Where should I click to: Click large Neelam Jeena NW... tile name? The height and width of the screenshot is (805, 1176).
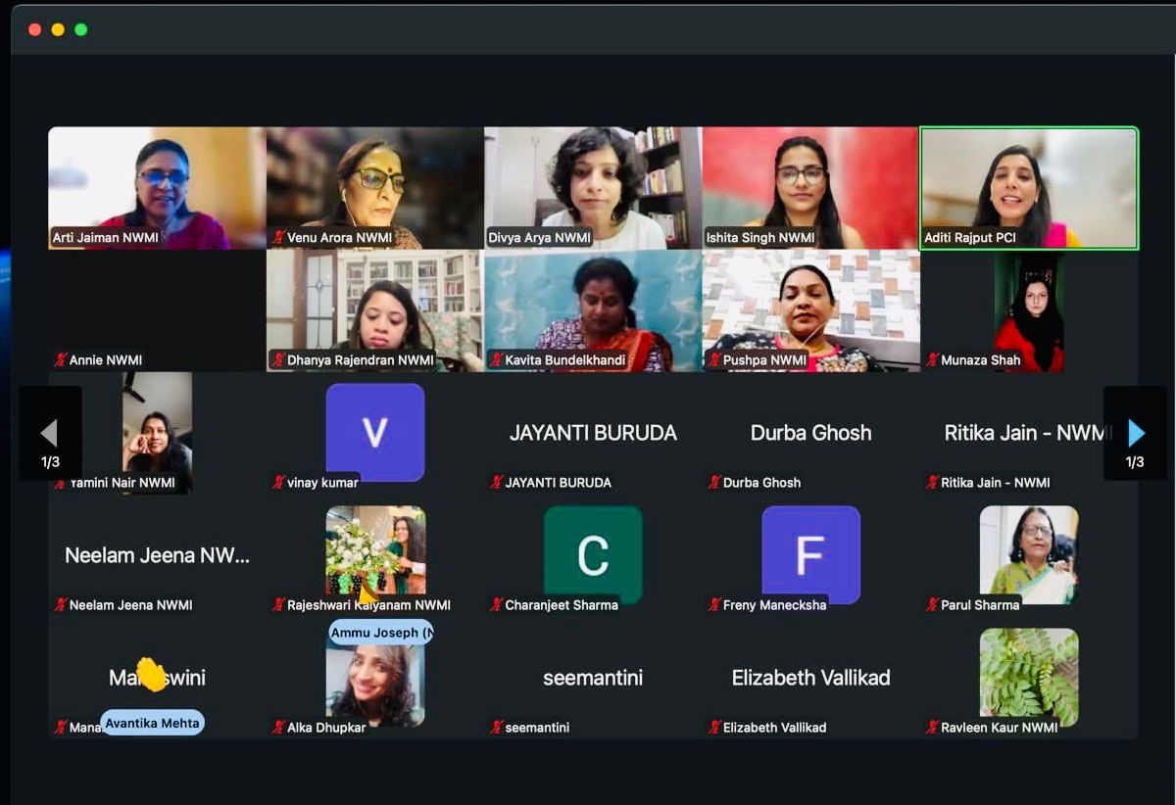point(157,555)
